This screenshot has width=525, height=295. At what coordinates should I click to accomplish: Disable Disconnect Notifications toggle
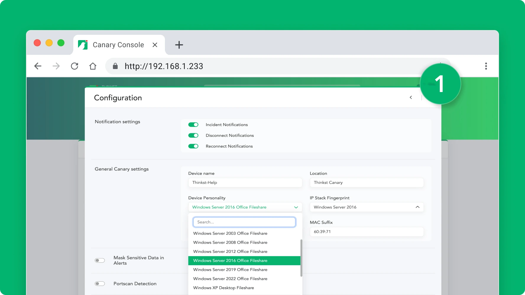193,135
